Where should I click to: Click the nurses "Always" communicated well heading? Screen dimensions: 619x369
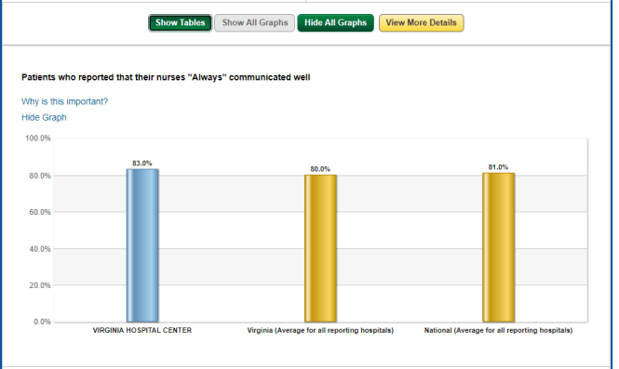[166, 77]
